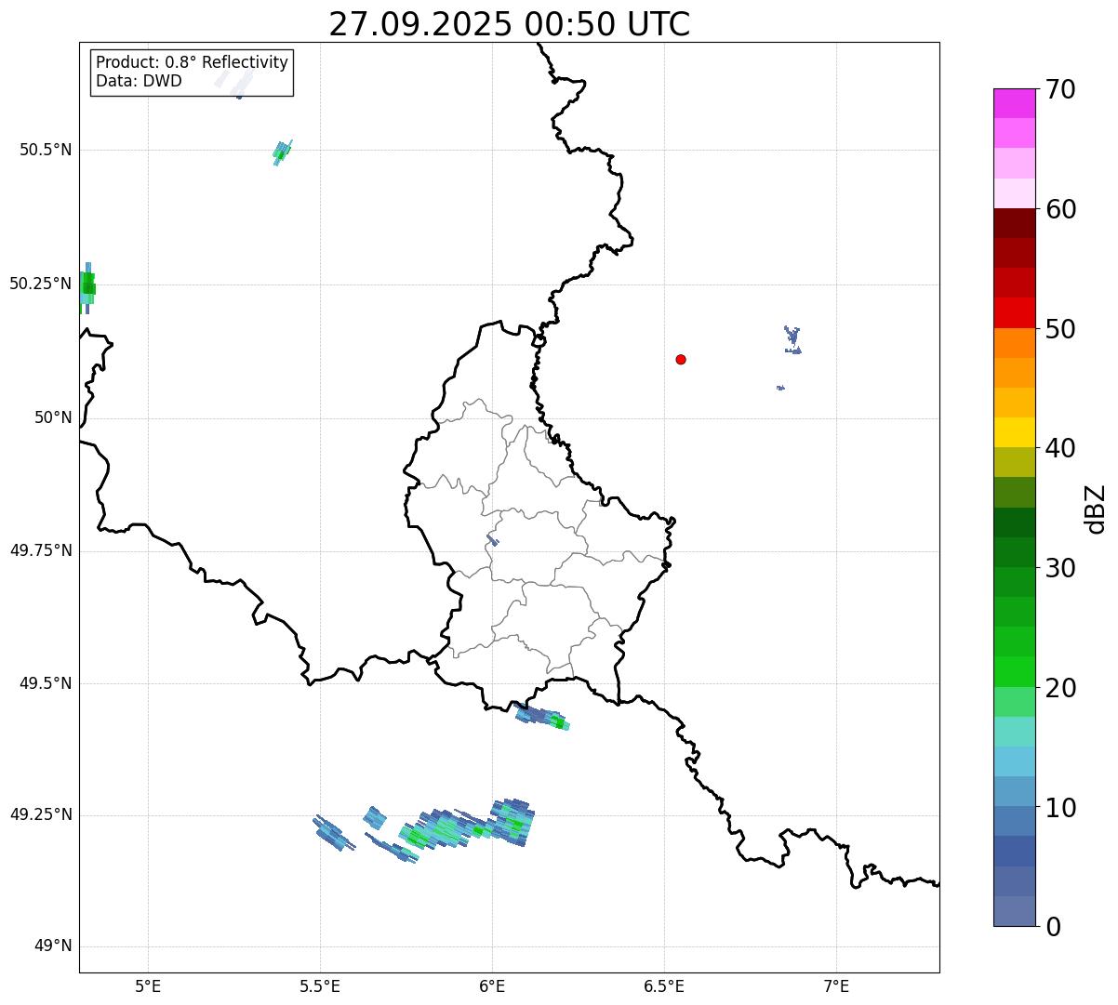Select the blue echo east of the red dot
The width and height of the screenshot is (1118, 1005).
click(792, 339)
